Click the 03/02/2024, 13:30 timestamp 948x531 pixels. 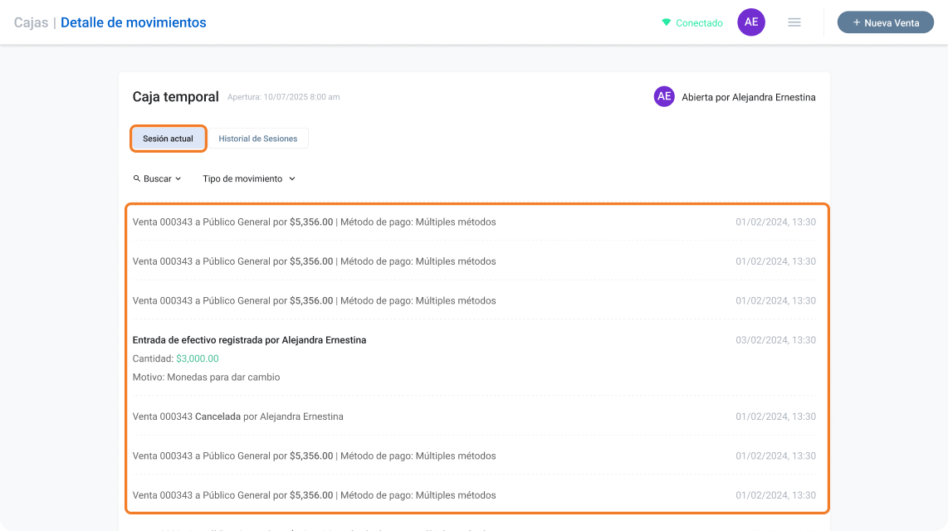[x=775, y=340]
